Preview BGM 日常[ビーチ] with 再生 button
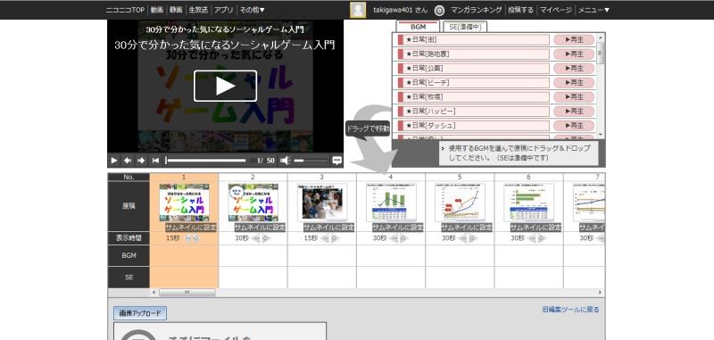714x340 pixels. point(574,82)
